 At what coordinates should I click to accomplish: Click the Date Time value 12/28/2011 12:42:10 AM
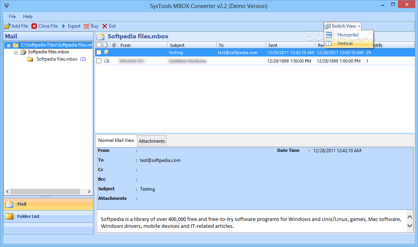coord(337,151)
